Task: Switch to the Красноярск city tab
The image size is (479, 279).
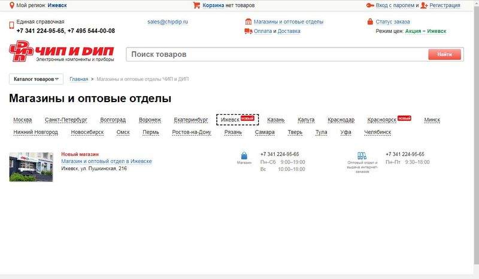Action: click(382, 120)
